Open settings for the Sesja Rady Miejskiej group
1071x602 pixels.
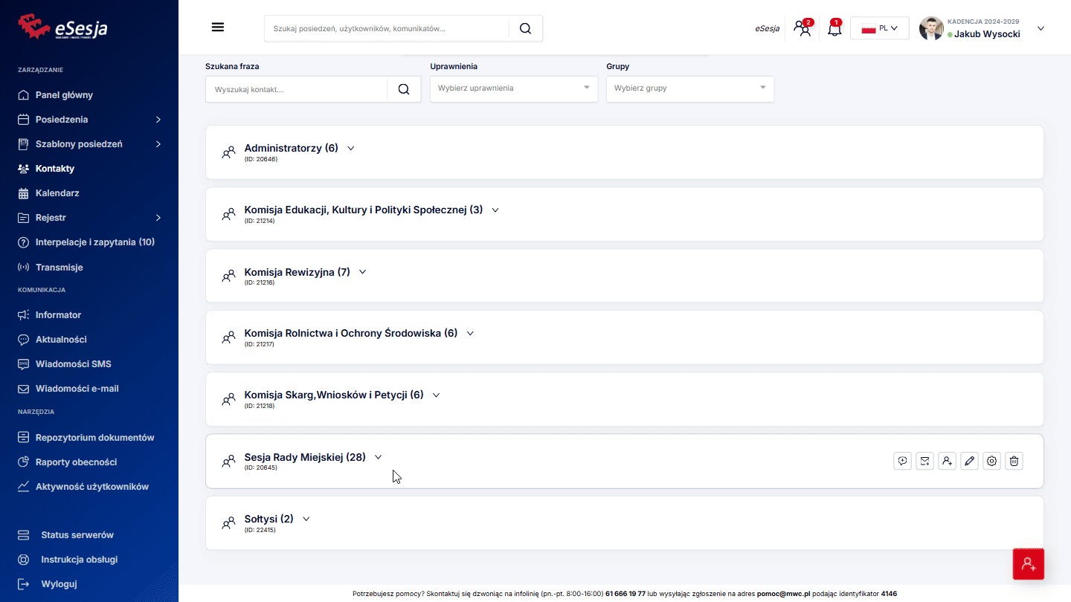click(x=991, y=461)
